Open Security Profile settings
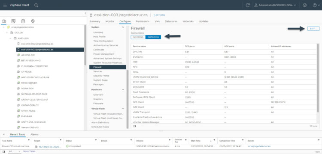This screenshot has height=154, width=322. [101, 76]
